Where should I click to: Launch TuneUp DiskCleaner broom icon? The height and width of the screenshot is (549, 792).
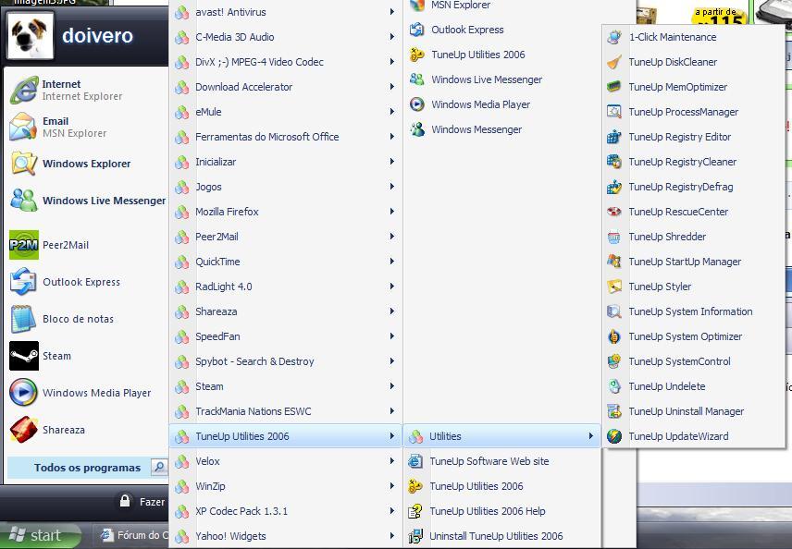[x=613, y=62]
